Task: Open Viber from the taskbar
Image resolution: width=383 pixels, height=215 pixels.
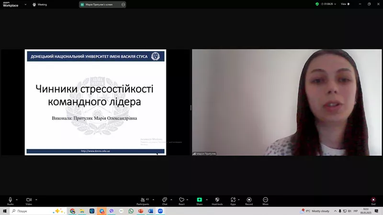Action: [112, 211]
